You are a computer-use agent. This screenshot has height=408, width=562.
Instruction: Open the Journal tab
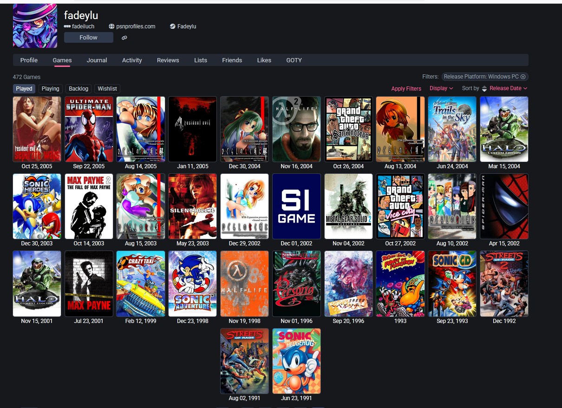click(97, 60)
